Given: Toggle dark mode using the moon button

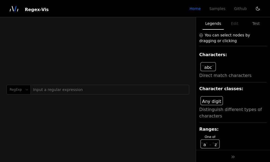Looking at the screenshot, I should click(x=258, y=8).
